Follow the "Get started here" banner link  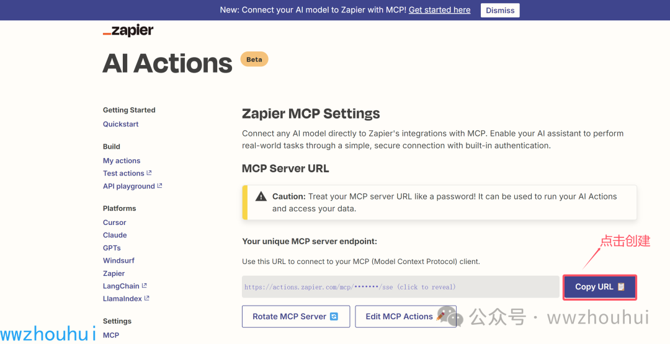pyautogui.click(x=439, y=10)
